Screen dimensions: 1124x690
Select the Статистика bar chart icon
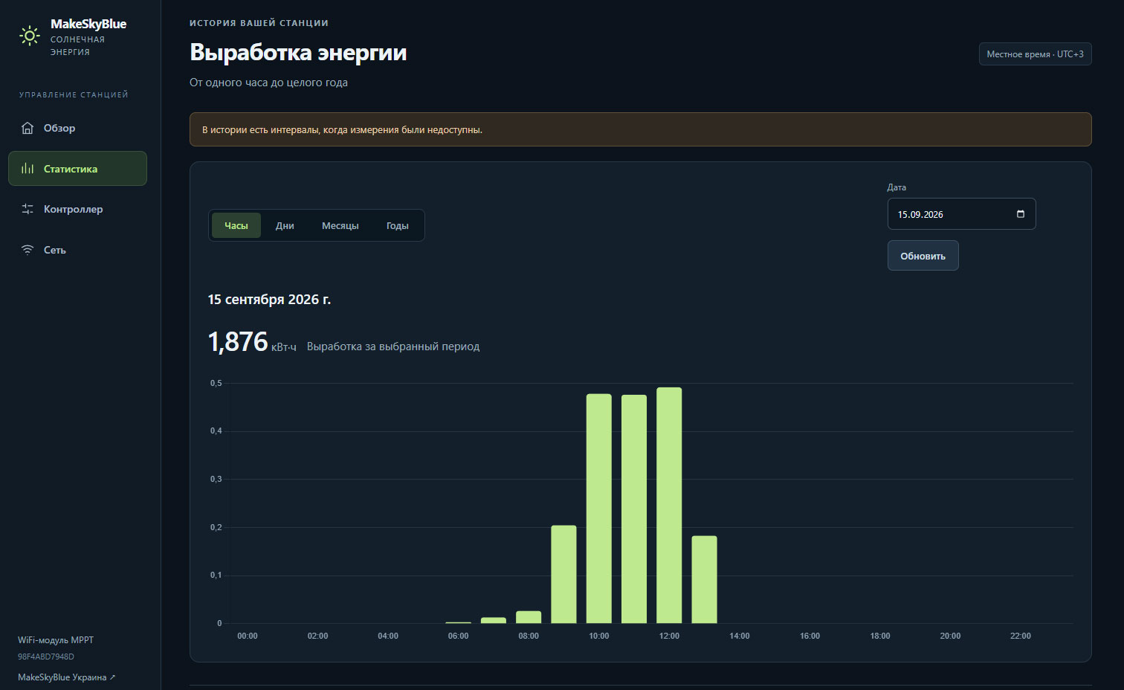tap(28, 169)
